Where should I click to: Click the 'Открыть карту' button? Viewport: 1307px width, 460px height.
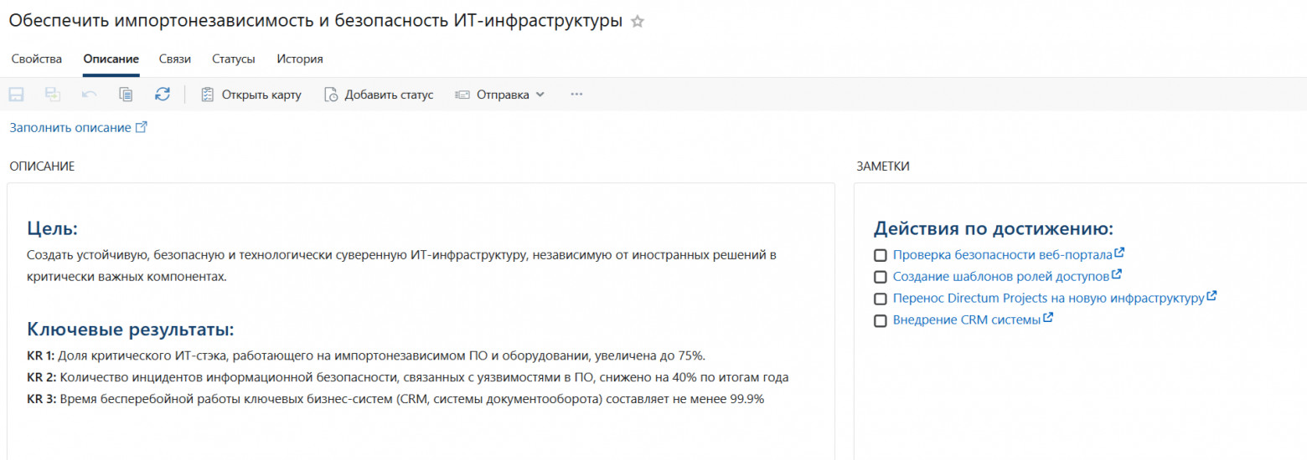pyautogui.click(x=251, y=95)
